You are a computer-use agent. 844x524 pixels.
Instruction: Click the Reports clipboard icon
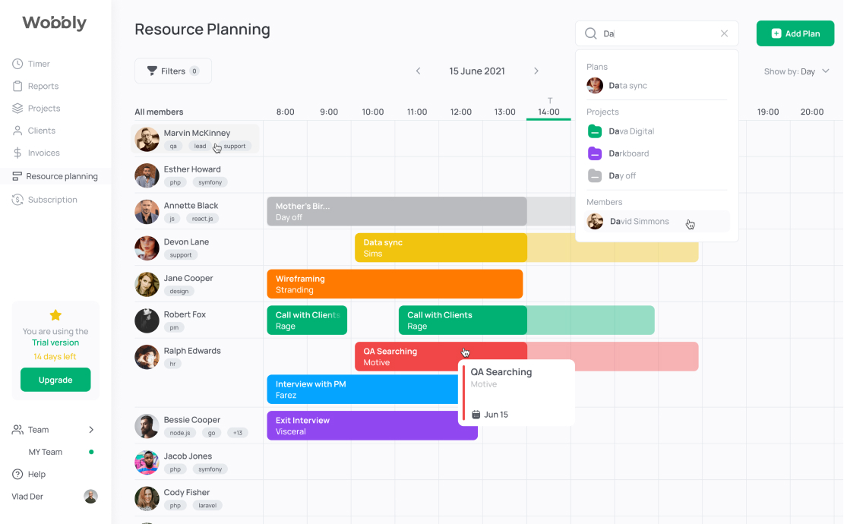pos(17,86)
